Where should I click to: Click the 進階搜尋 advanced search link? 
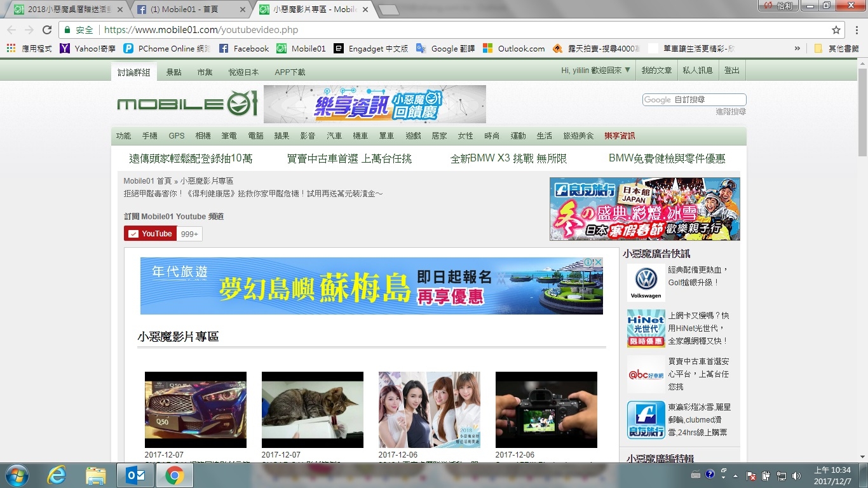point(731,112)
